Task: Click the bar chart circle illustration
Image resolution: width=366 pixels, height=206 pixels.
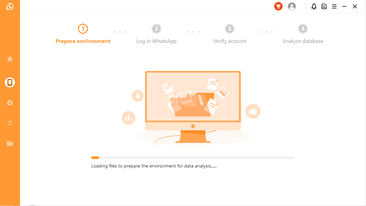Action: (128, 118)
